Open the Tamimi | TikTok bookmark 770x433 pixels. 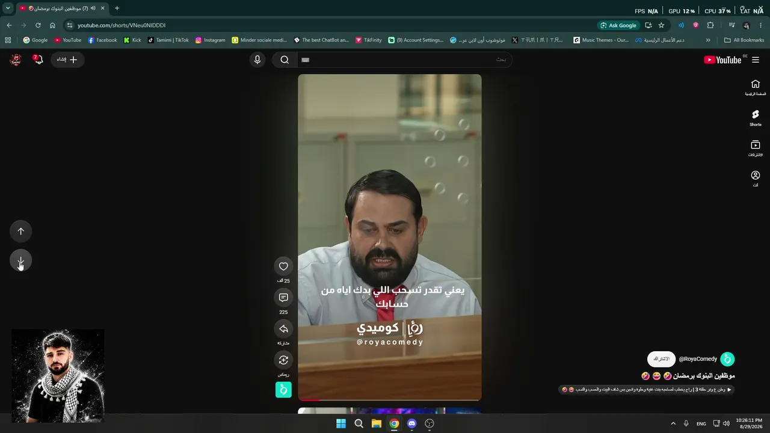[168, 40]
